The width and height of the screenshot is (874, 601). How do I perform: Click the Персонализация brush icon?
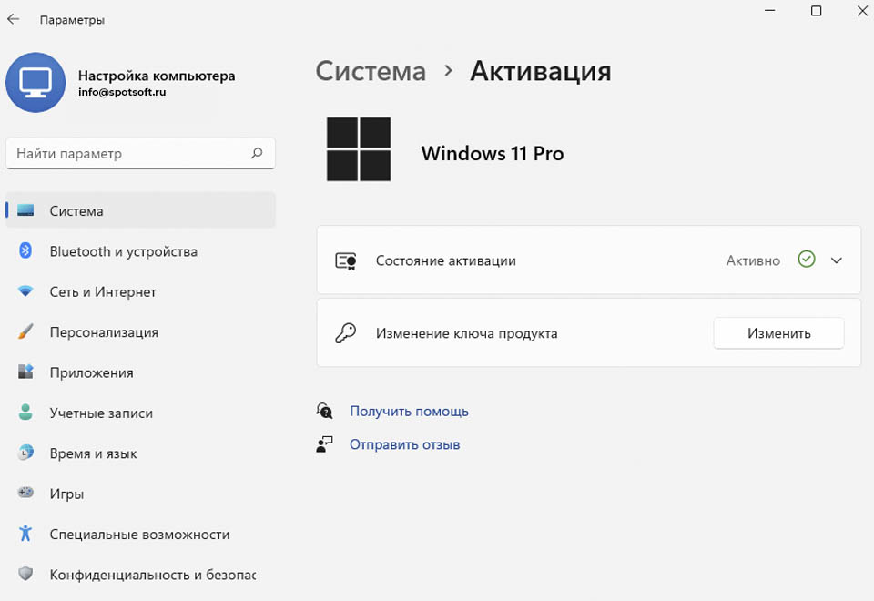click(25, 332)
